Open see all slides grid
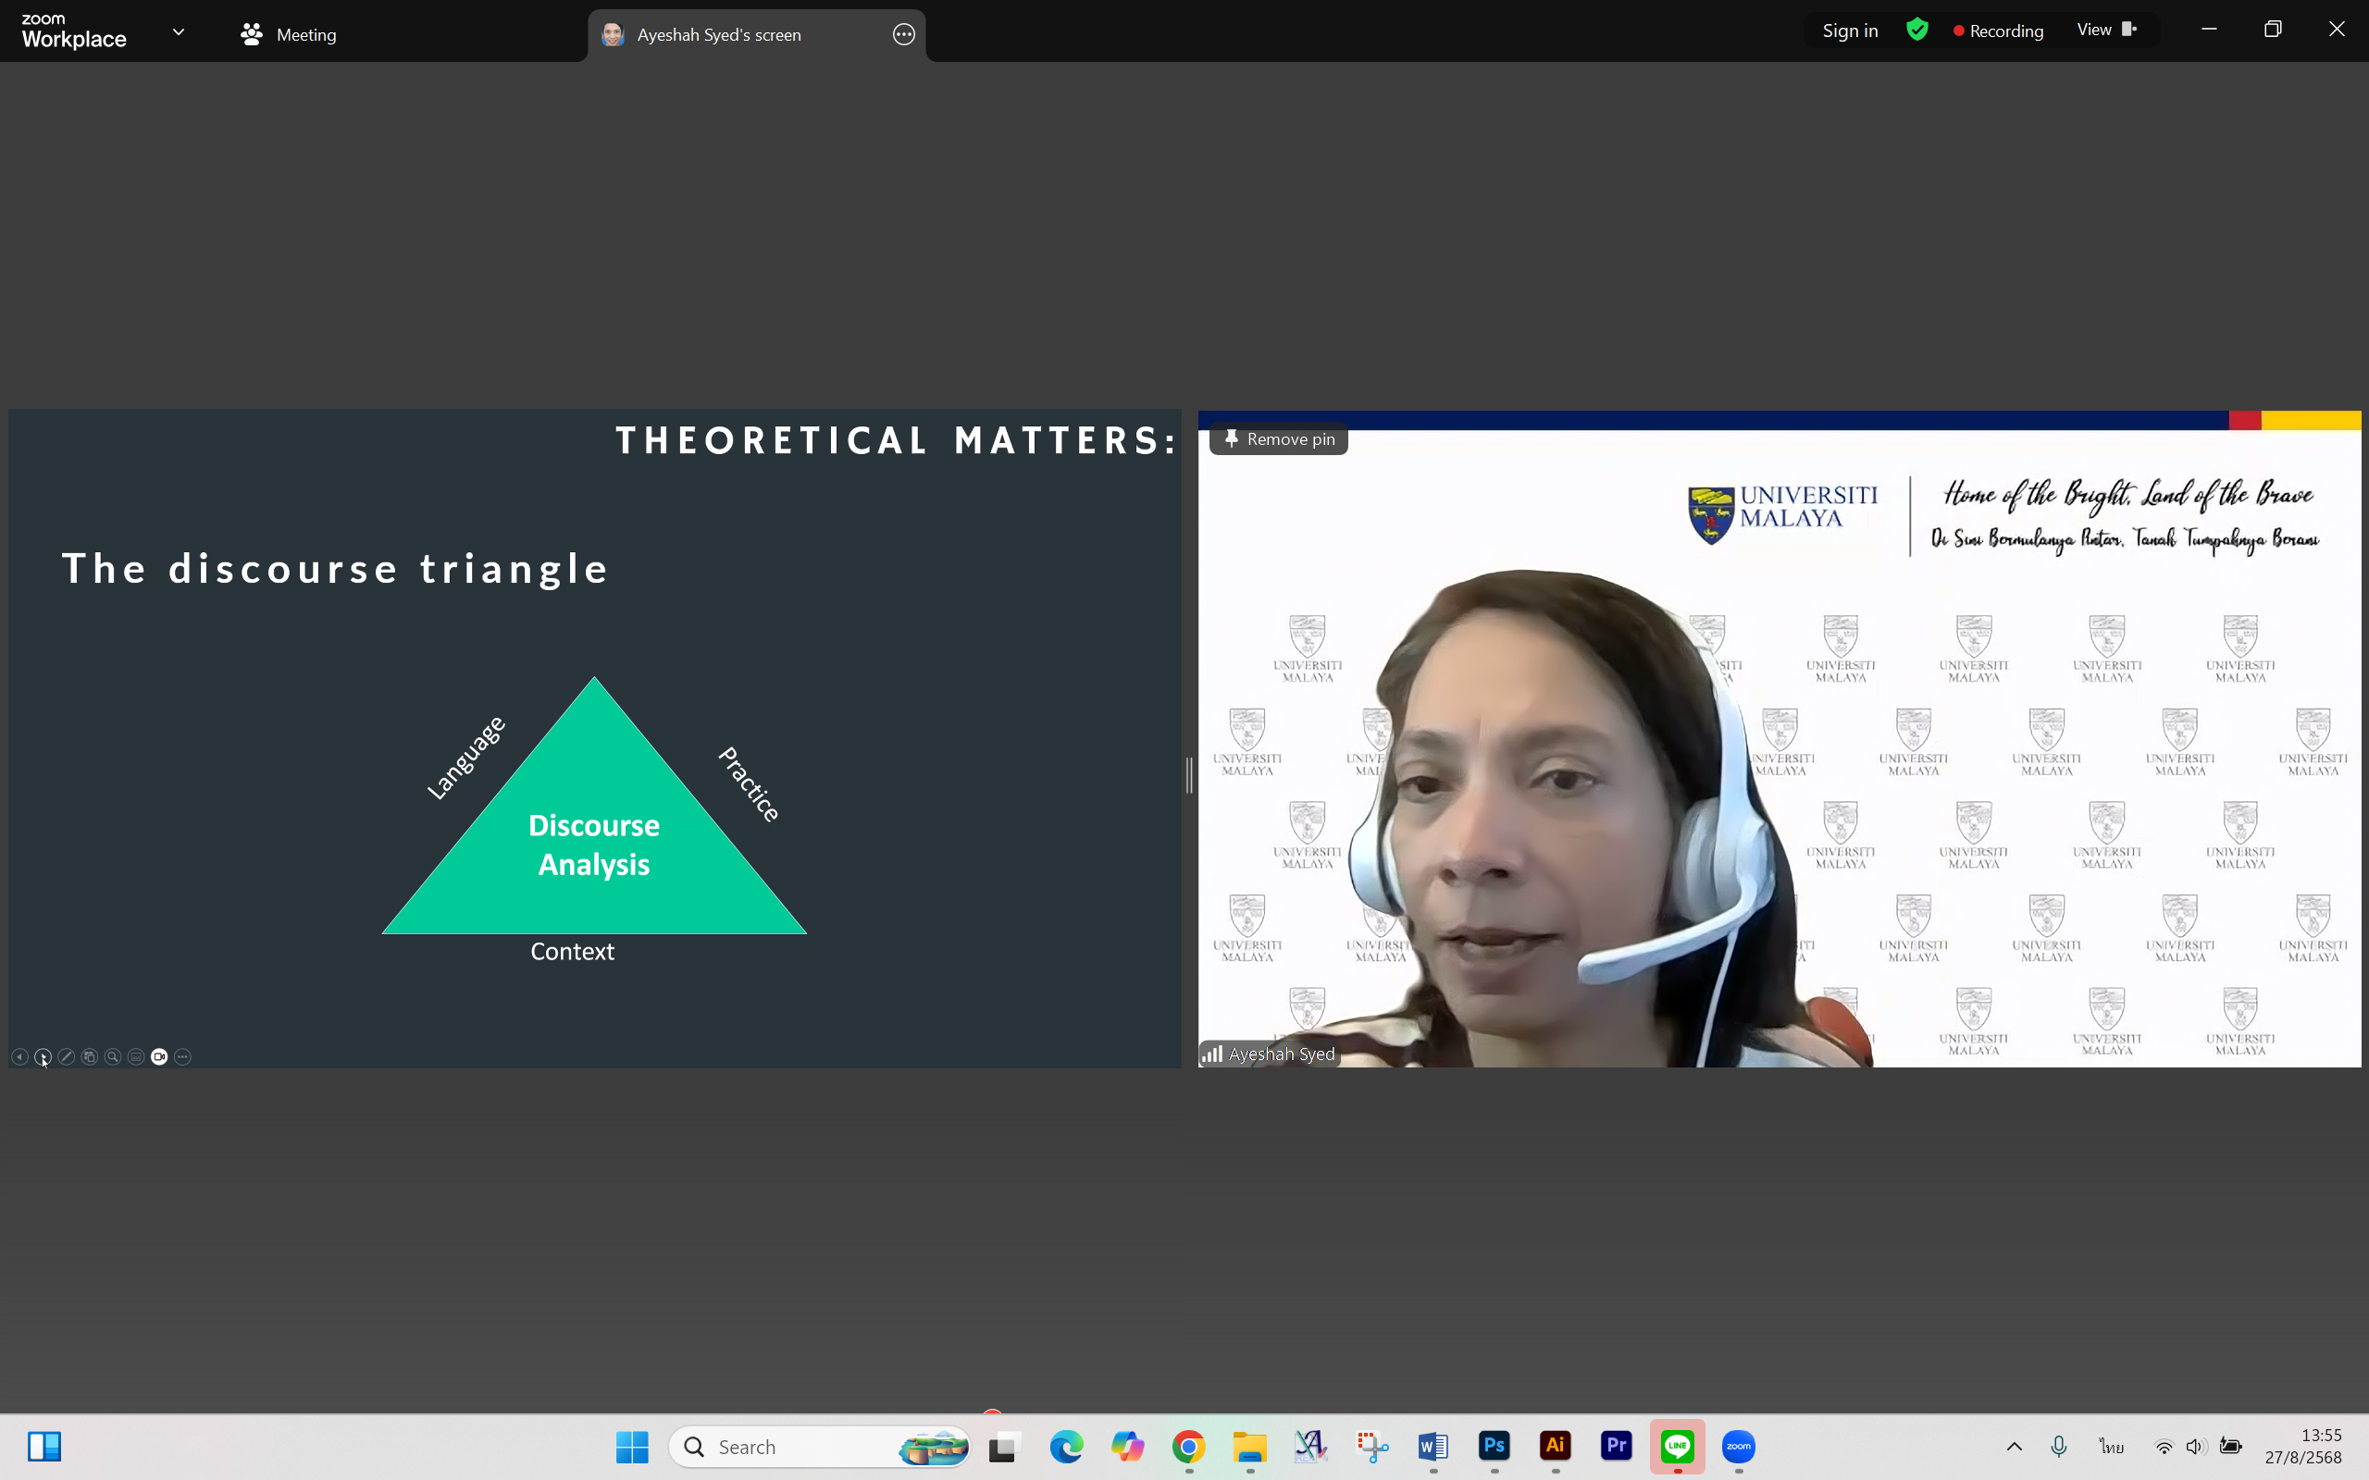 tap(90, 1056)
